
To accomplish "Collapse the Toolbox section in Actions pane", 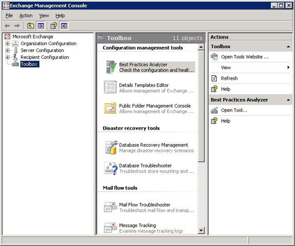I will coord(288,46).
